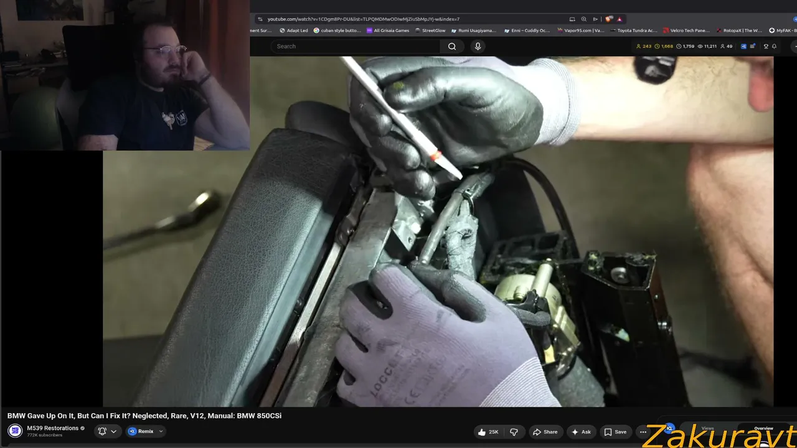
Task: Click the site info icon in address bar
Action: 260,19
